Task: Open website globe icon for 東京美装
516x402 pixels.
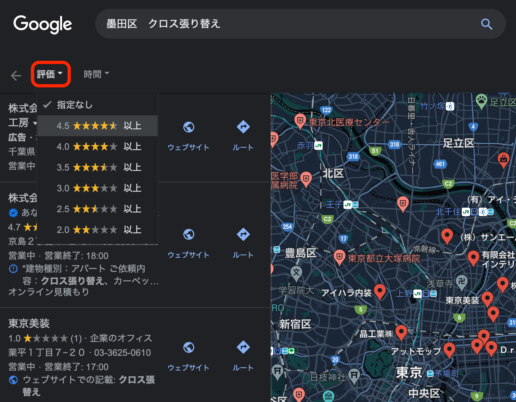Action: pyautogui.click(x=188, y=347)
